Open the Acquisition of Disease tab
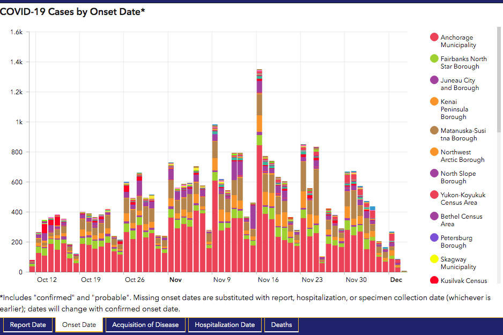This screenshot has height=335, width=503. pyautogui.click(x=145, y=325)
